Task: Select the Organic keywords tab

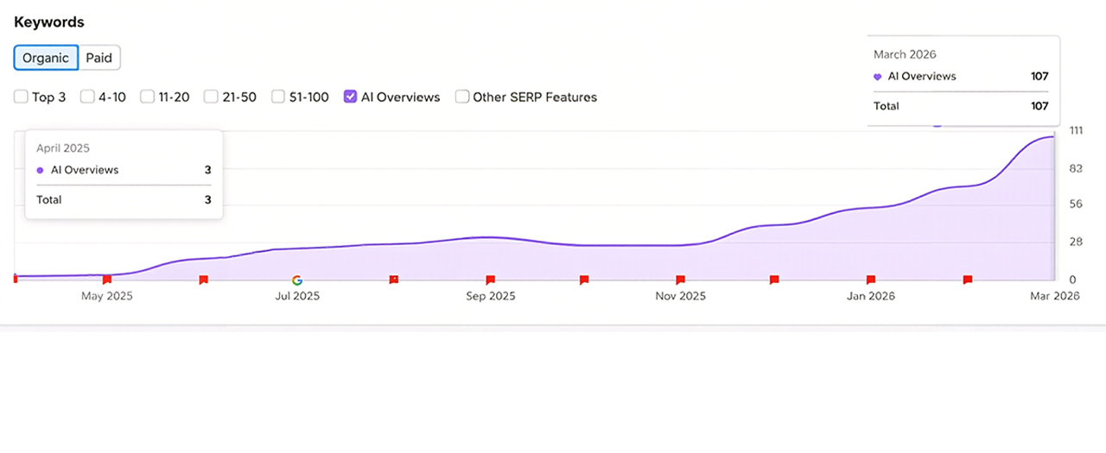Action: click(46, 58)
